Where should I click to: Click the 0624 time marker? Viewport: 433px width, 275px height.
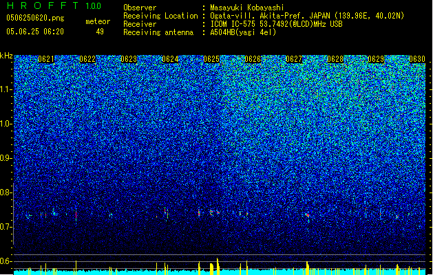(170, 59)
